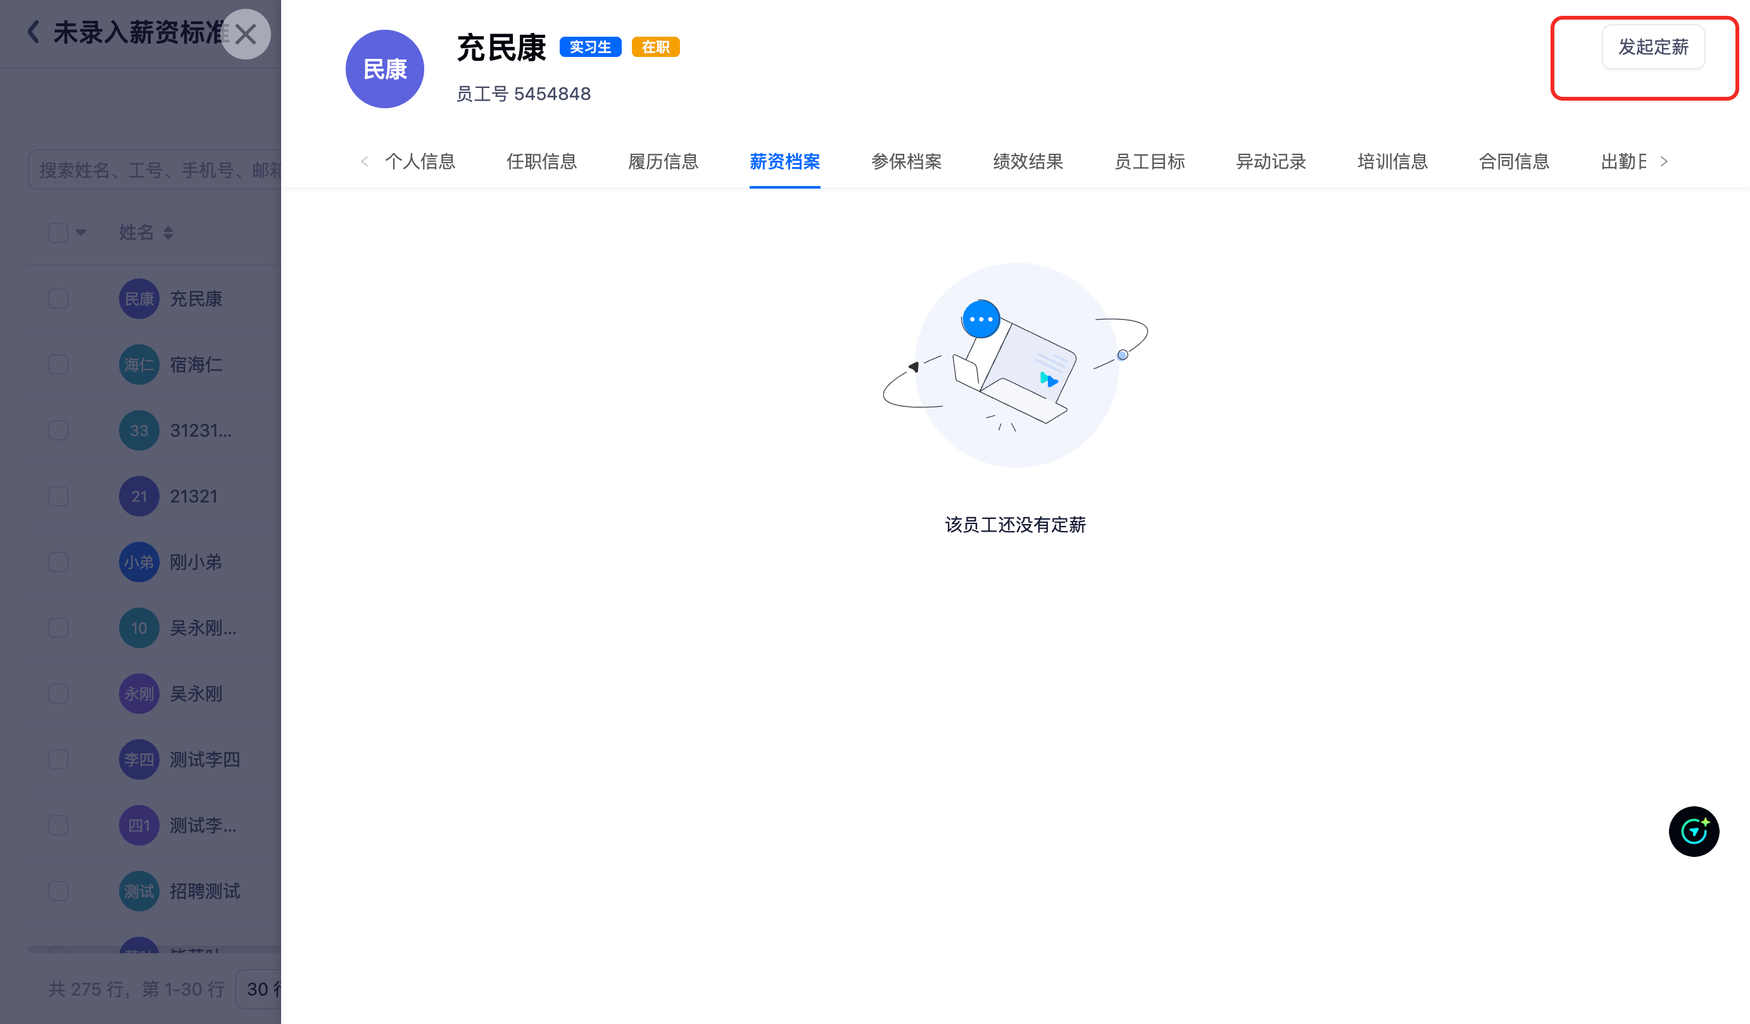This screenshot has height=1024, width=1750.
Task: Switch to 绩效结果 tab
Action: [1028, 162]
